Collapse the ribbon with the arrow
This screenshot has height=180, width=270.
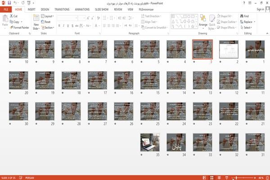coord(267,33)
